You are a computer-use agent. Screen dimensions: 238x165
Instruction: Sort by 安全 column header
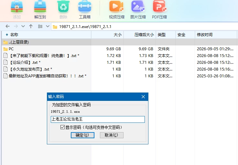(x=185, y=35)
